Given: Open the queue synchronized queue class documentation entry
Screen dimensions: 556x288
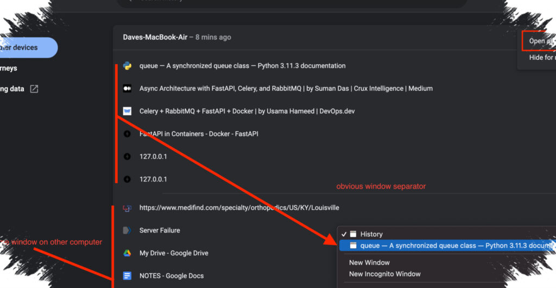Looking at the screenshot, I should point(242,66).
